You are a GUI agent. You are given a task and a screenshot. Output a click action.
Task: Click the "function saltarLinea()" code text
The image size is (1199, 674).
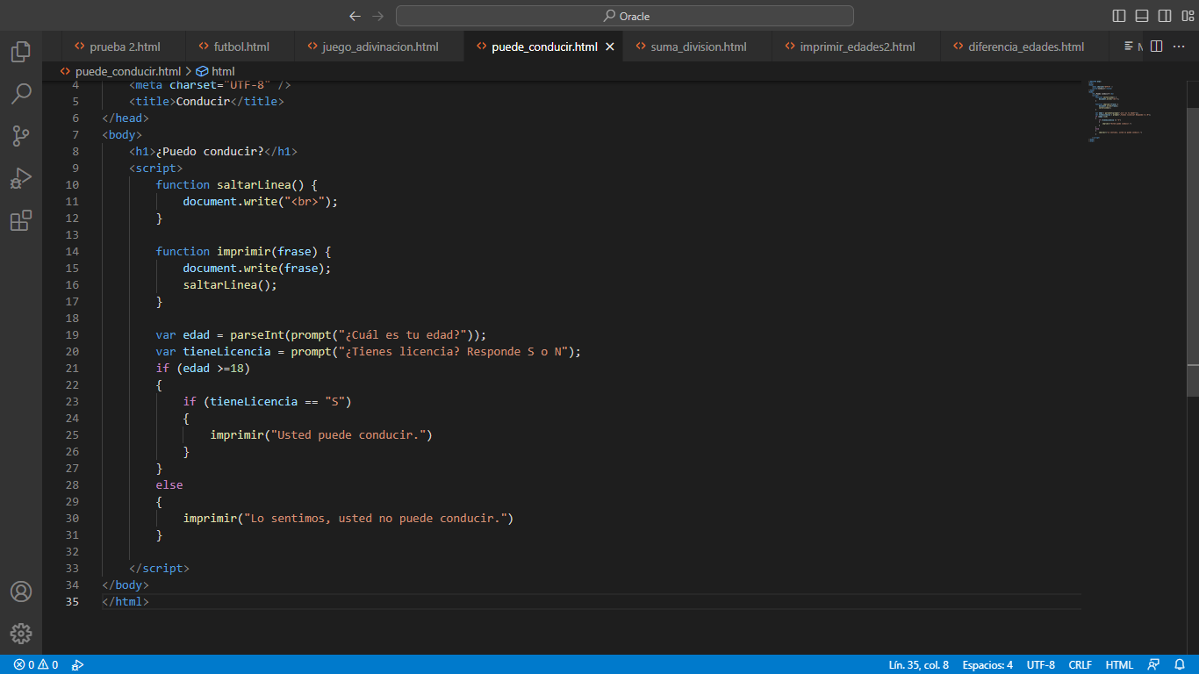tap(230, 184)
